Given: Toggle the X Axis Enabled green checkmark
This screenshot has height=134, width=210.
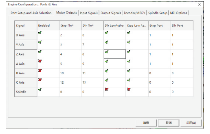Looking at the screenshot, I should 40,33.
